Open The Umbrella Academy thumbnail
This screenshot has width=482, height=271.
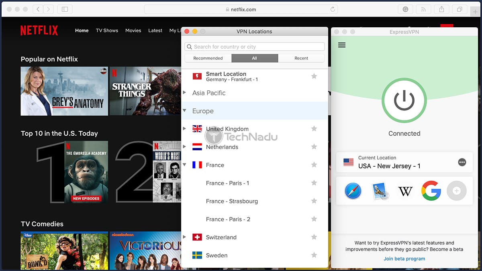[x=86, y=171]
